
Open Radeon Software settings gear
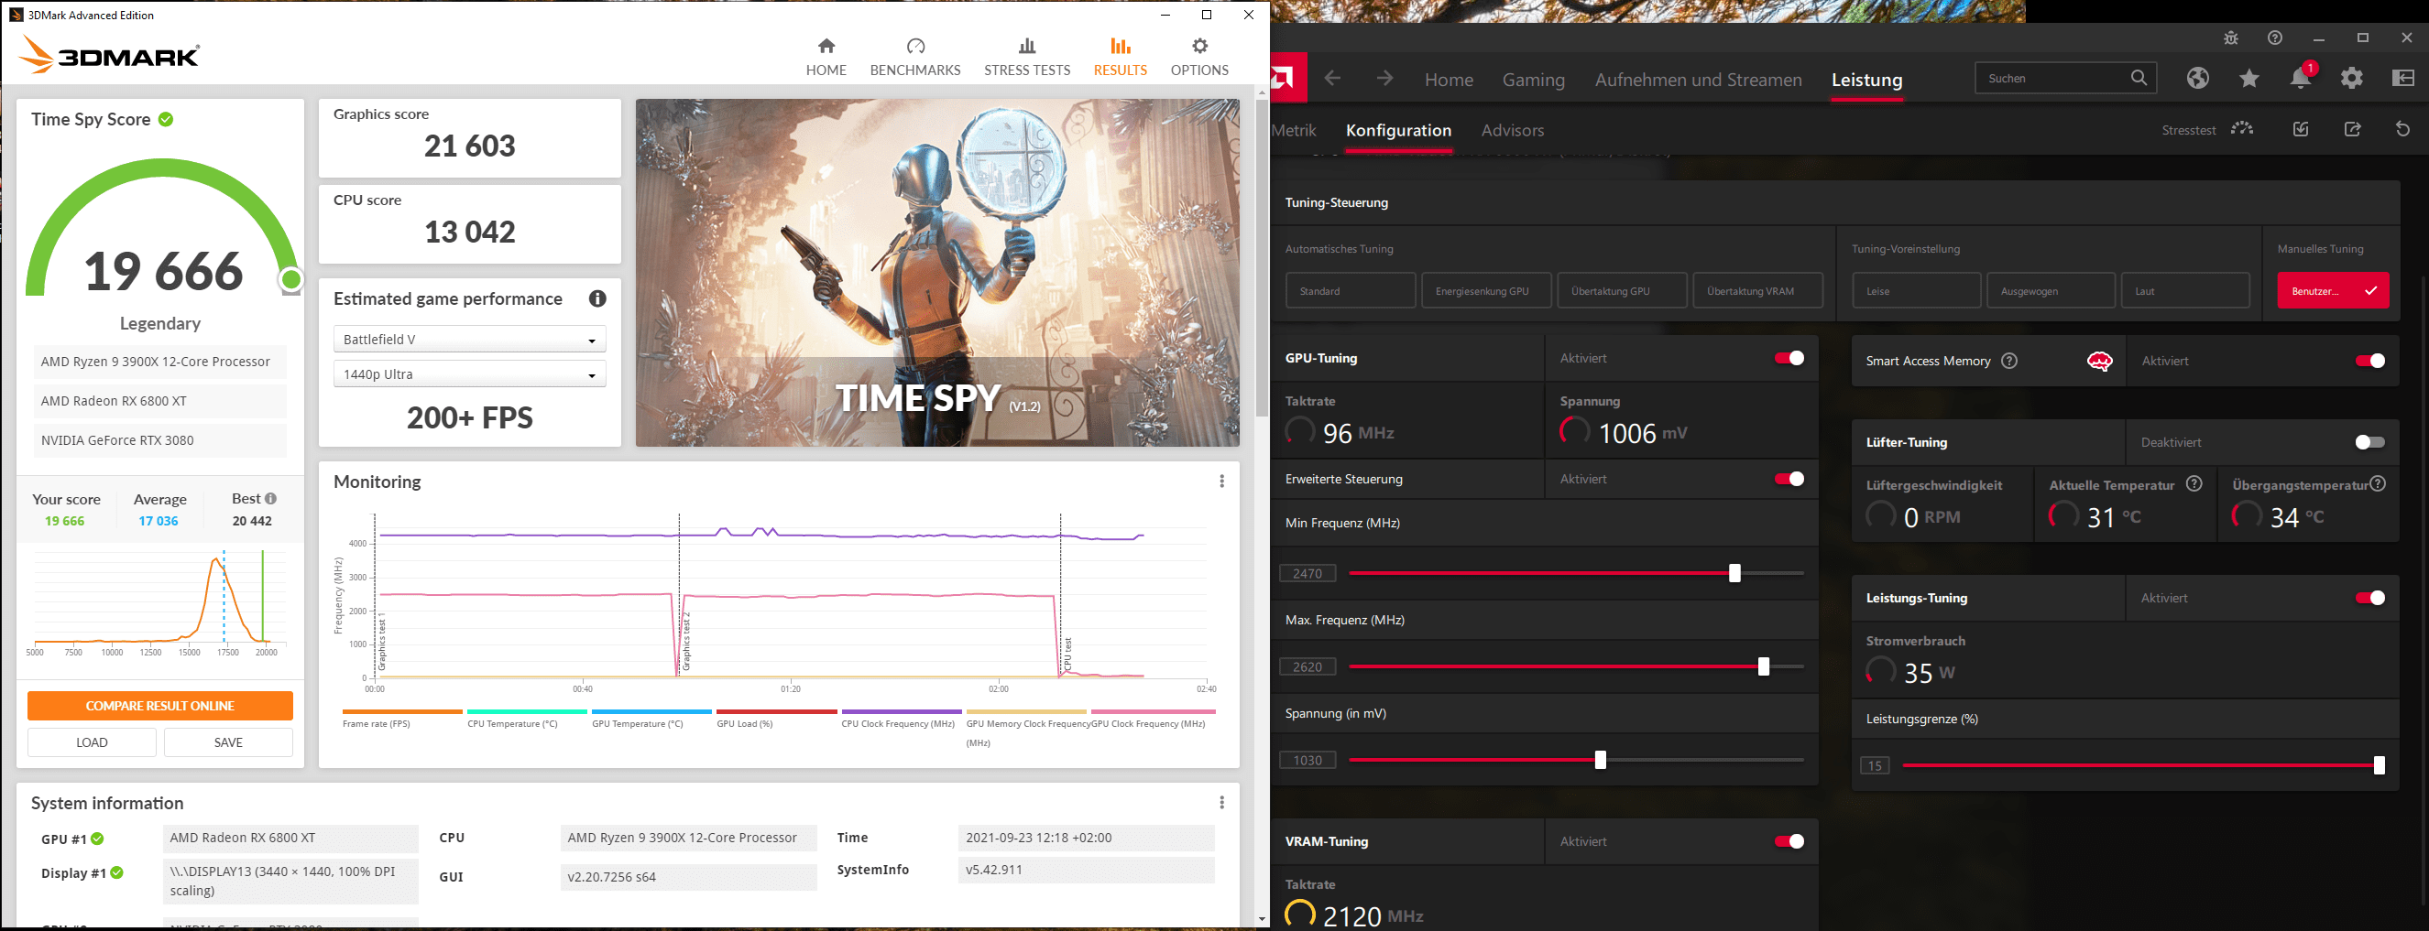(2352, 78)
